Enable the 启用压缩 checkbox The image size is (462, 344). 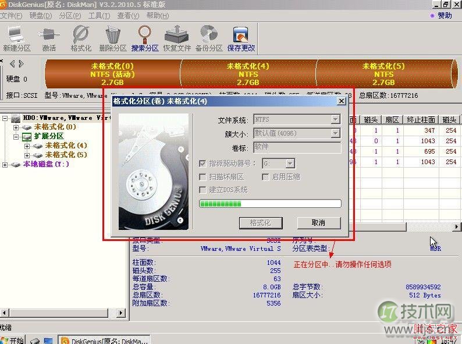[266, 177]
